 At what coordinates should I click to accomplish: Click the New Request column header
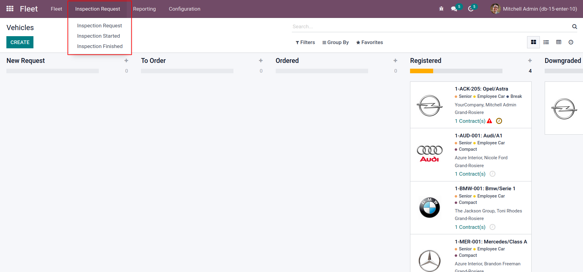click(26, 61)
